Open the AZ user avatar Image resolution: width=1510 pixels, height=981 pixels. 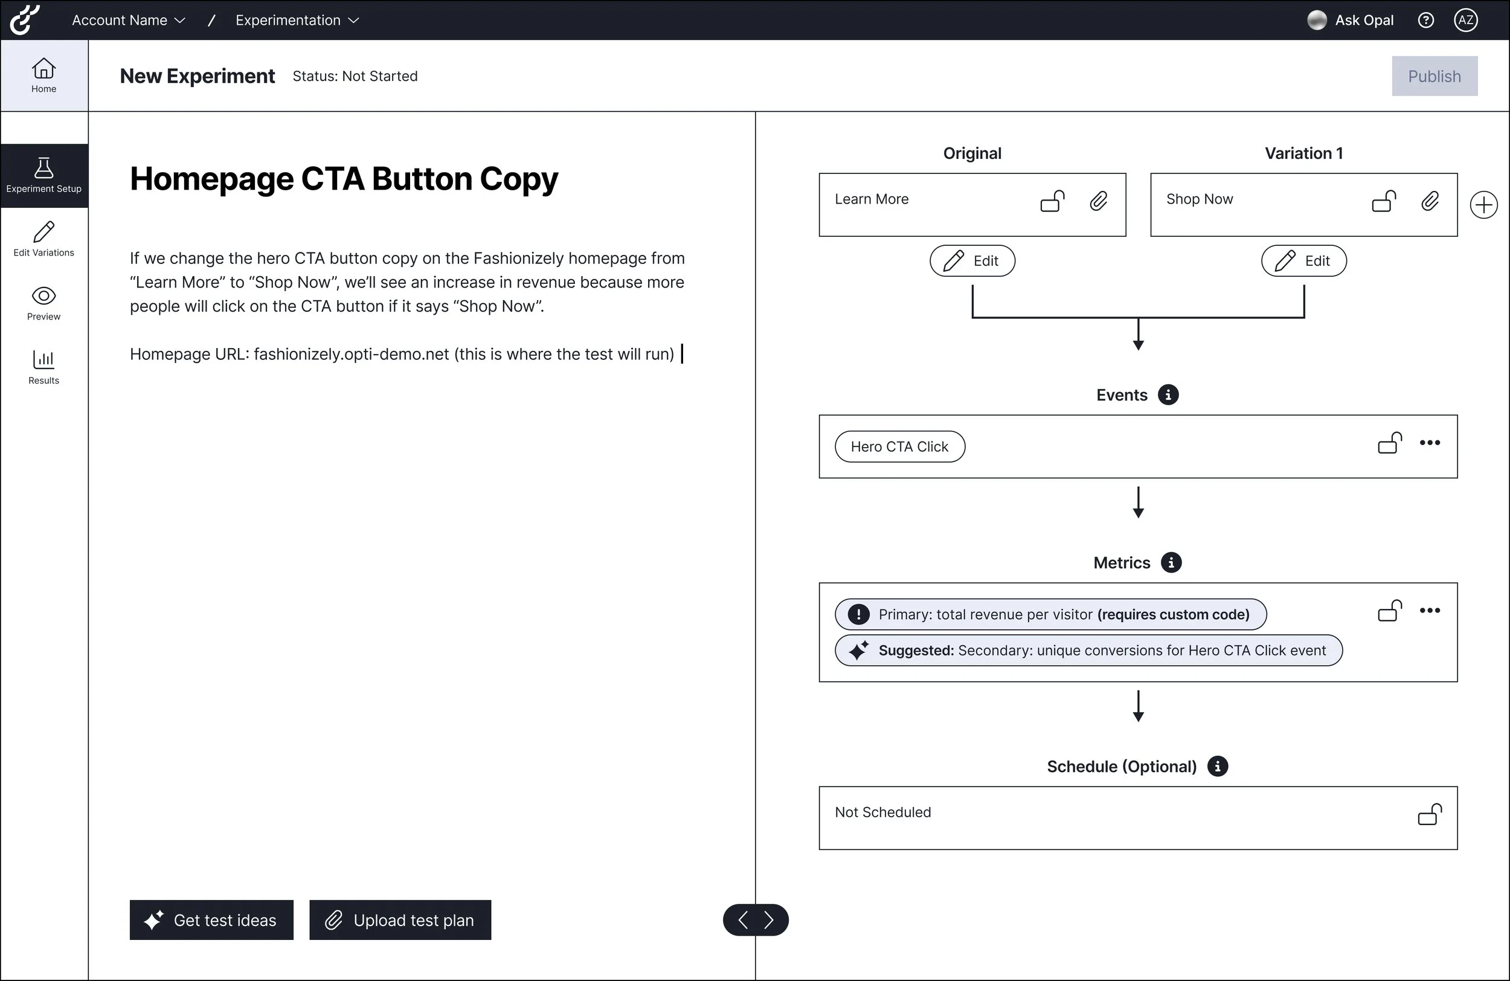coord(1465,21)
